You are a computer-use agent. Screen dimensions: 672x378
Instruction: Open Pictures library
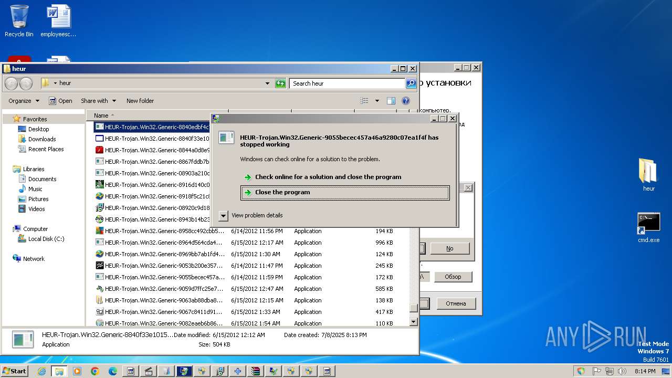38,199
